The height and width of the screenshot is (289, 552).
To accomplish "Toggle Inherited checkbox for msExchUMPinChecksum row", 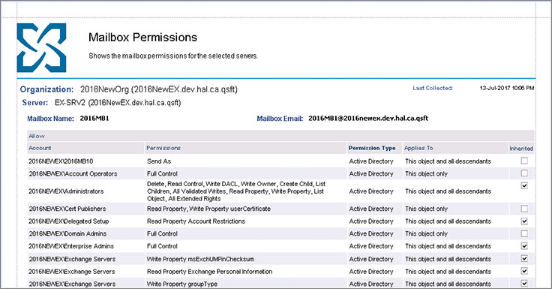I will tap(524, 258).
